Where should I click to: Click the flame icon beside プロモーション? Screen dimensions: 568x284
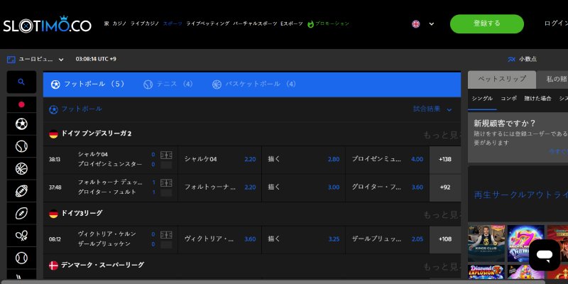pyautogui.click(x=310, y=24)
